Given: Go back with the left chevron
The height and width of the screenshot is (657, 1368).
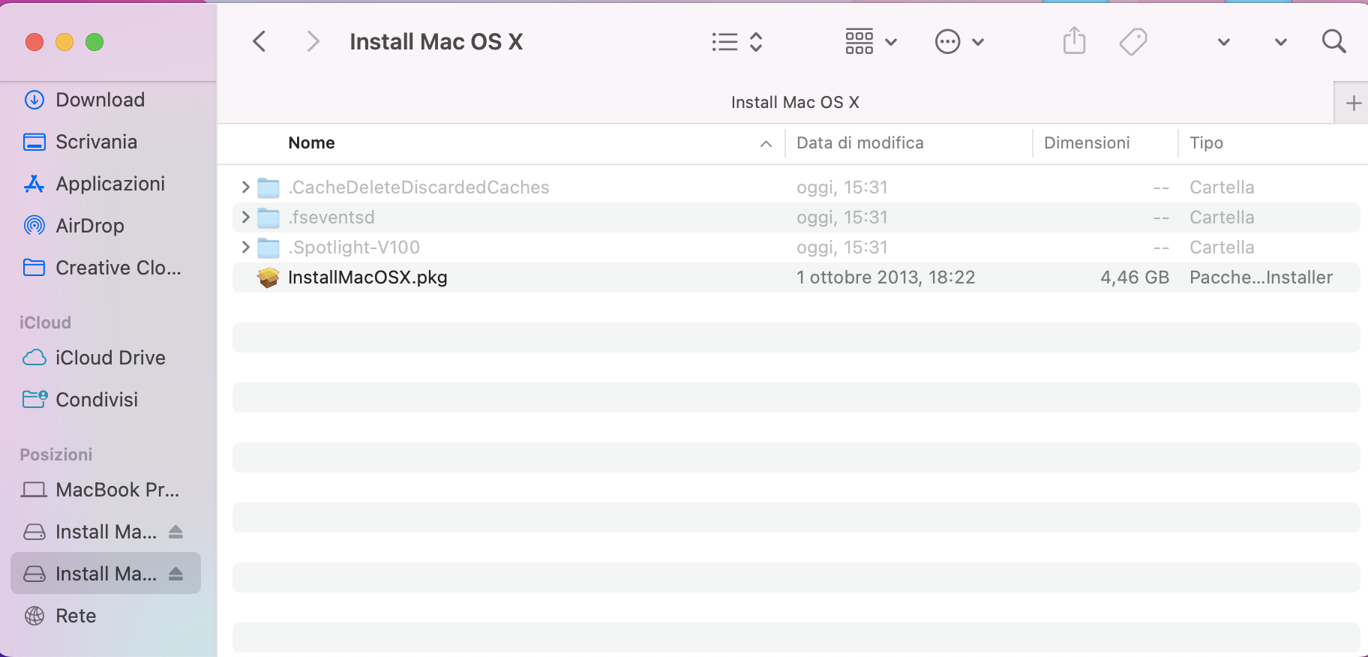Looking at the screenshot, I should 259,41.
